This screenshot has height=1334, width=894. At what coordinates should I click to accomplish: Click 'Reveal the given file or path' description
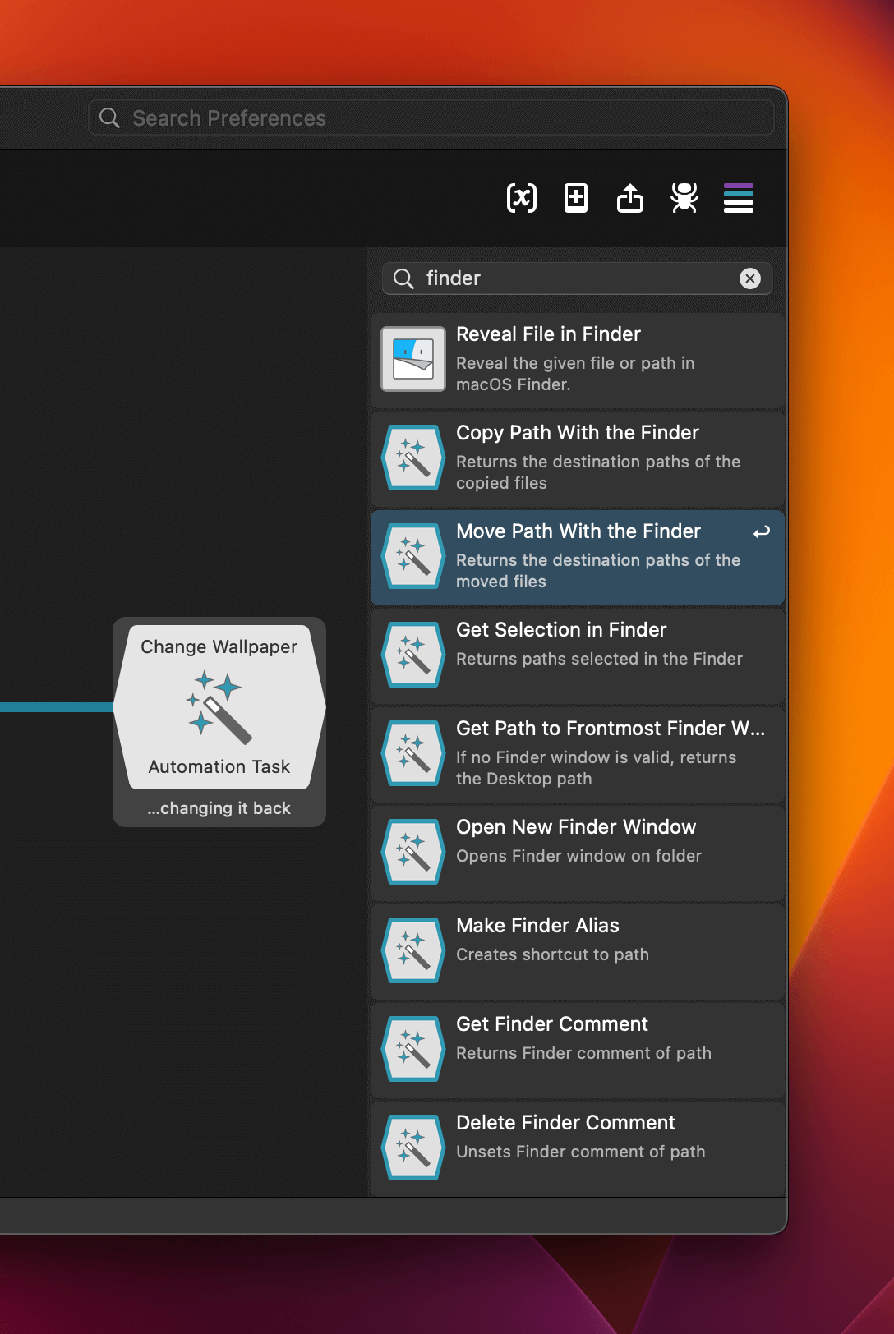575,374
